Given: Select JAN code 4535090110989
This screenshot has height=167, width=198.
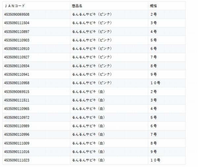Looking at the screenshot, I should (x=17, y=126).
